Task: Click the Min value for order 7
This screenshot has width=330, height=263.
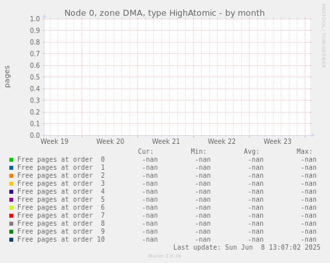Action: click(x=203, y=216)
